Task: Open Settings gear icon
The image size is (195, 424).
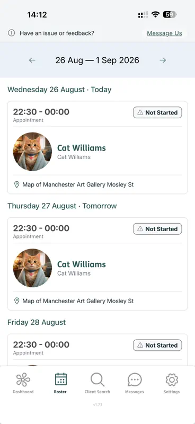Action: [x=172, y=379]
